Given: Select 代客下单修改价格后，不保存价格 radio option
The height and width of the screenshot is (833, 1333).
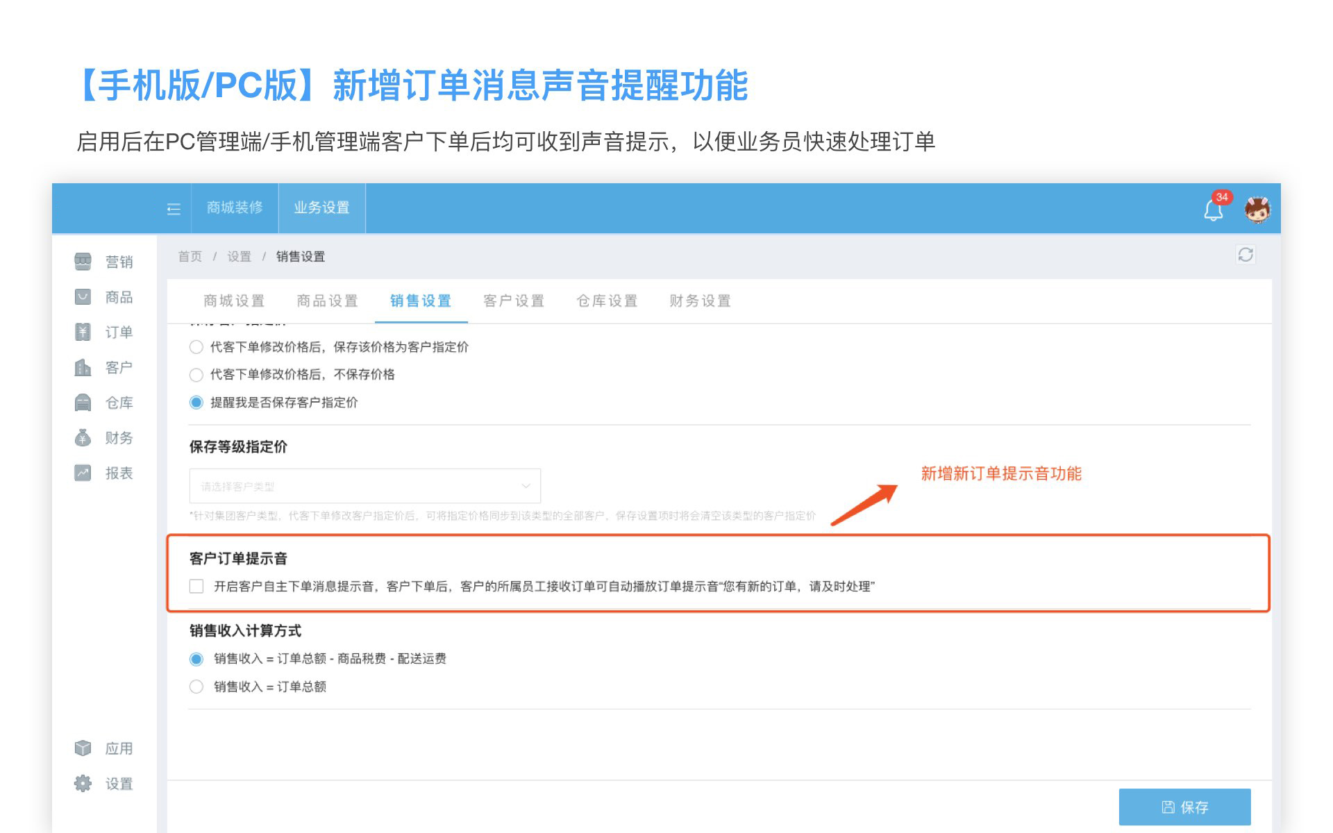Looking at the screenshot, I should click(x=196, y=375).
